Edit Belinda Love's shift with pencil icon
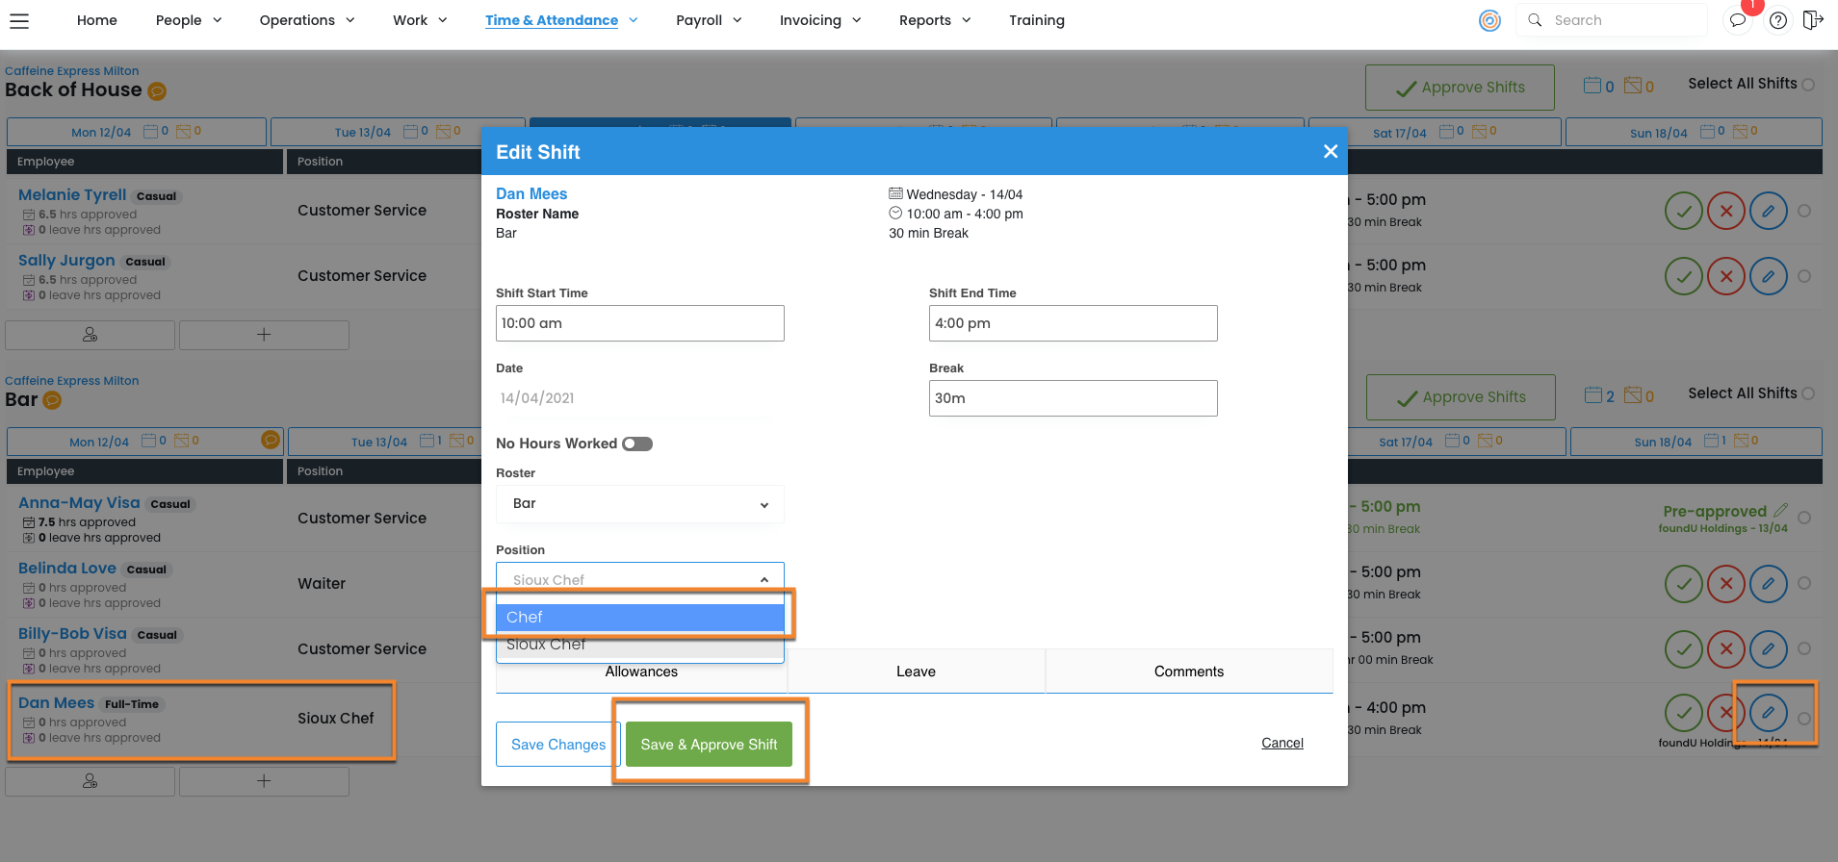The image size is (1838, 862). click(x=1768, y=584)
